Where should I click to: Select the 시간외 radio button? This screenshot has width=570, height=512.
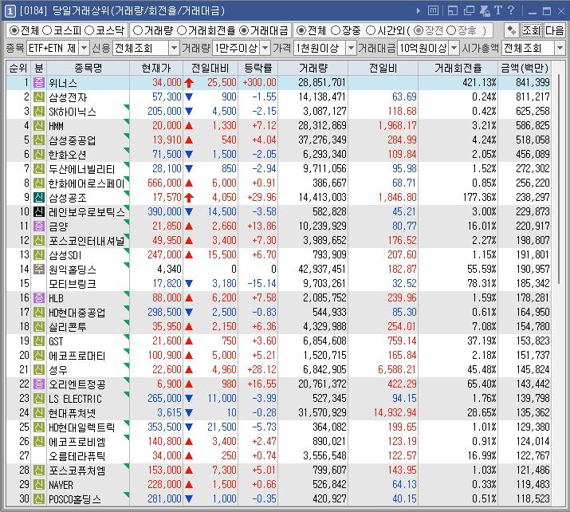click(x=371, y=30)
